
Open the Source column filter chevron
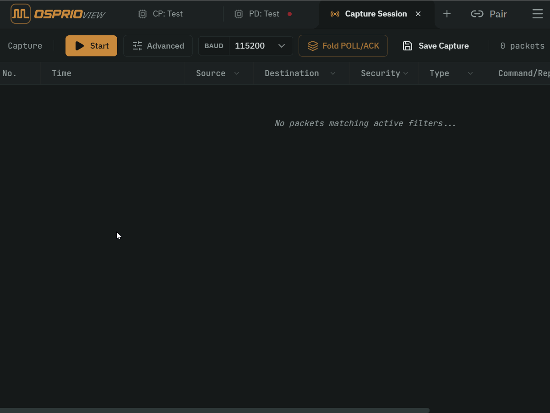coord(237,73)
